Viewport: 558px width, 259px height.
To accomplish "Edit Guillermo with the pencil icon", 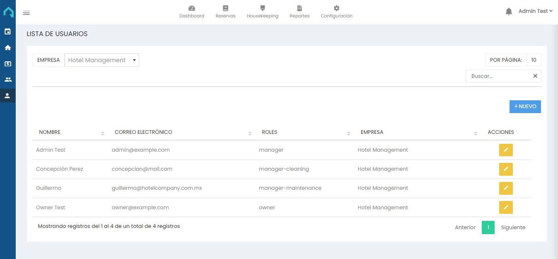I will tap(506, 188).
